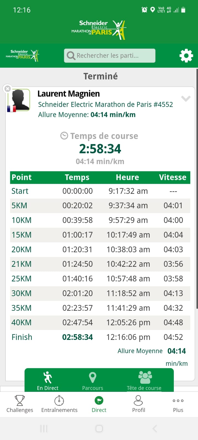Select the Finish row in the table
This screenshot has height=440, width=198.
click(100, 337)
